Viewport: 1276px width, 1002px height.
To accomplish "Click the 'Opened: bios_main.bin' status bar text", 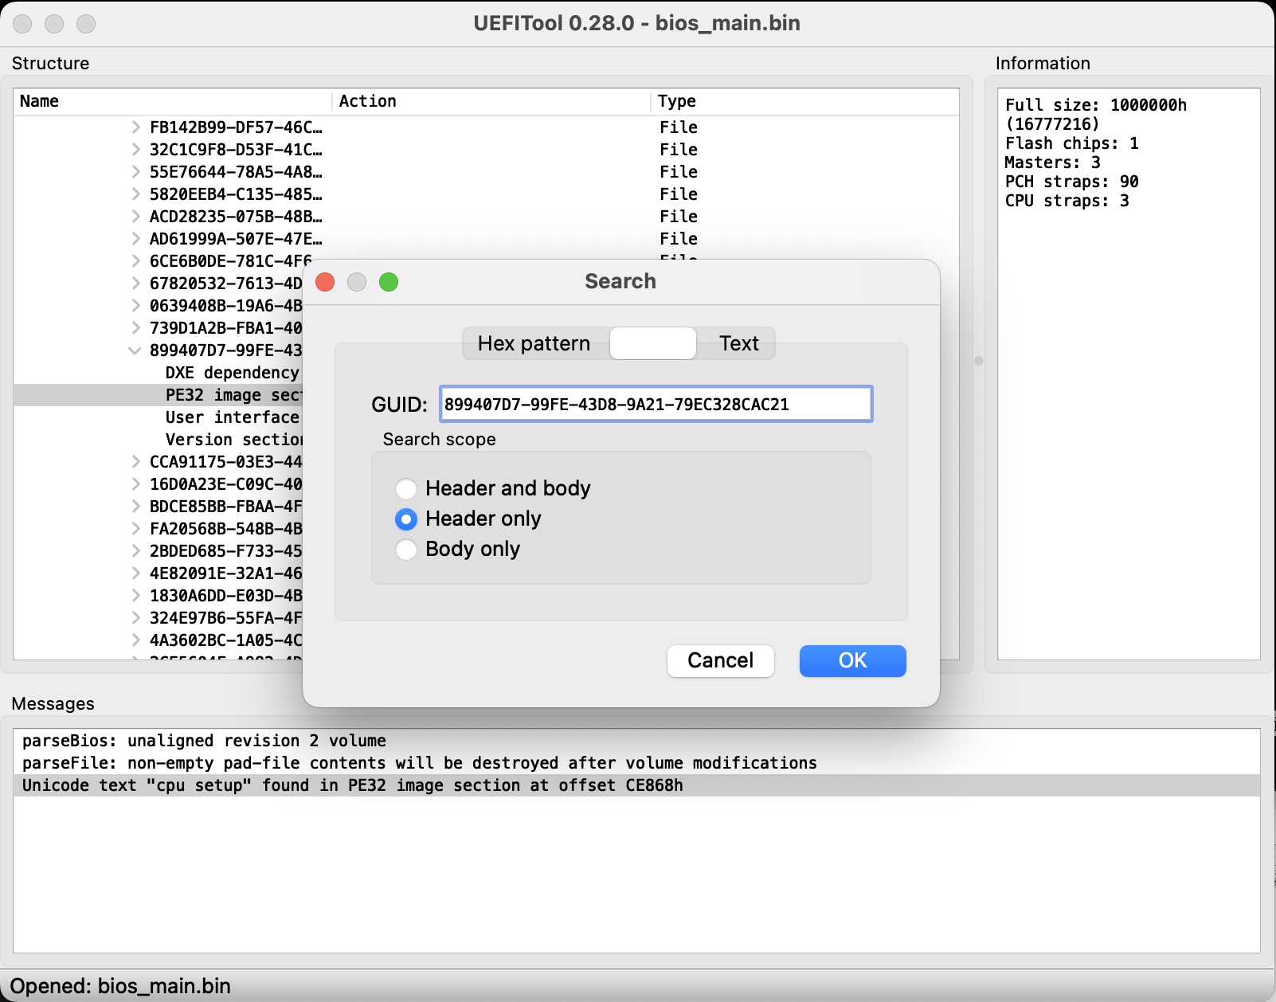I will tap(120, 986).
